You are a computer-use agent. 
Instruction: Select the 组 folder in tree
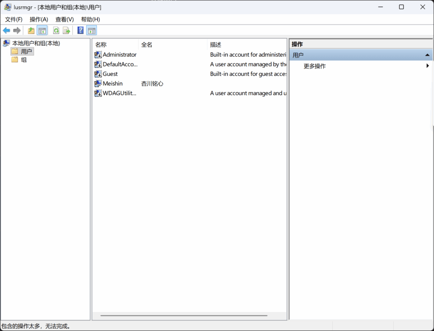(x=24, y=60)
